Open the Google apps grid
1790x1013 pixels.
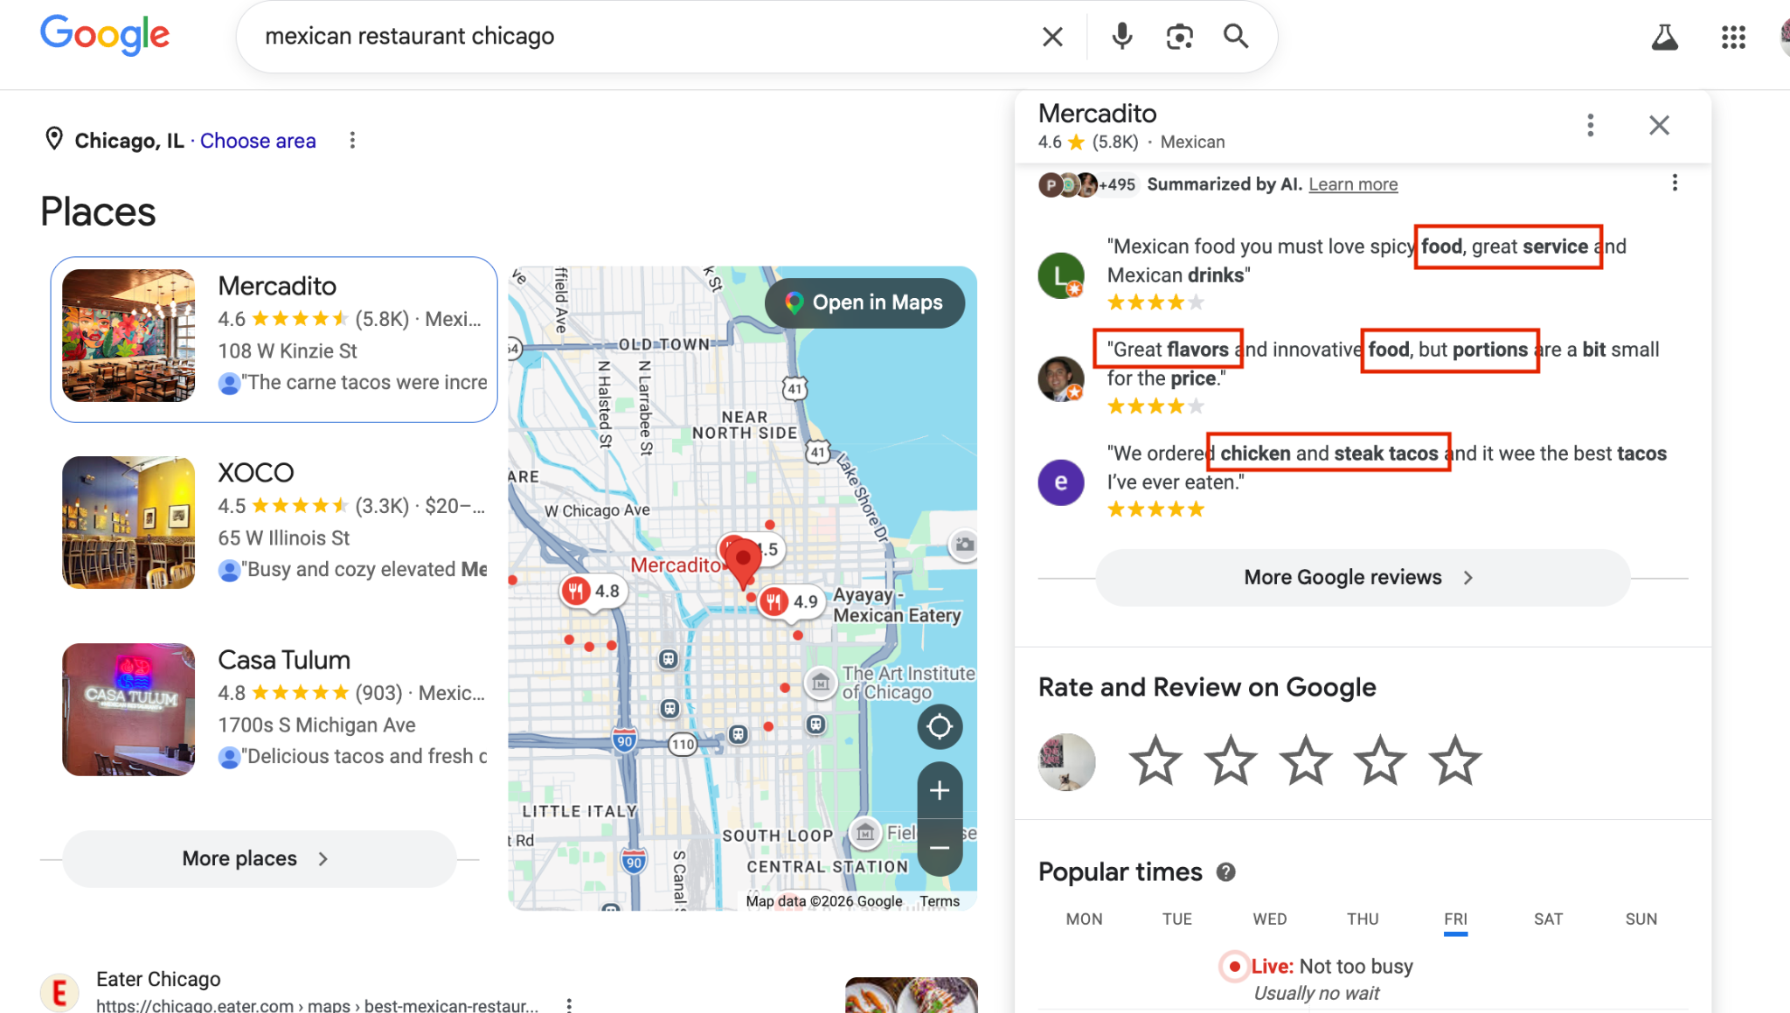click(x=1733, y=37)
